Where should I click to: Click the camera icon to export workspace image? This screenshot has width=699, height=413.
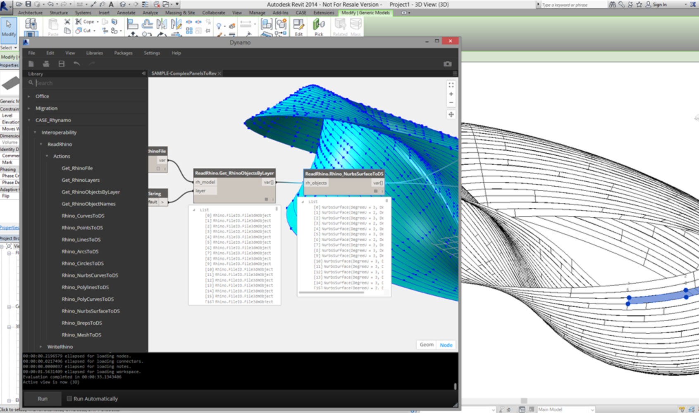(x=447, y=64)
